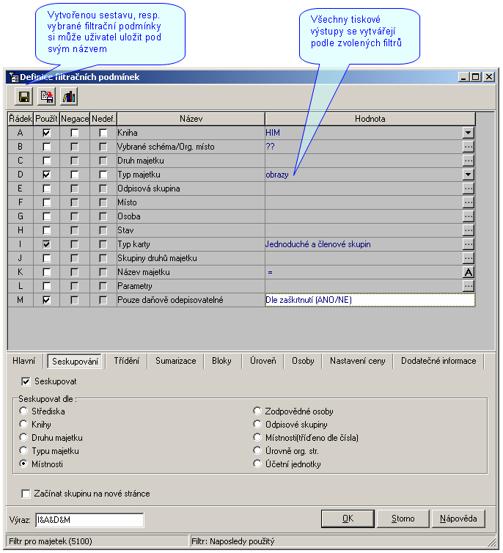Open the chart report toolbar icon
503x553 pixels.
[x=69, y=96]
